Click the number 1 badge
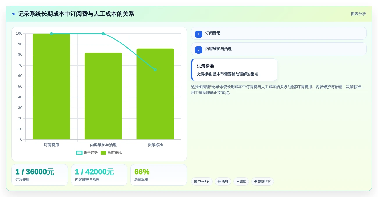 (x=199, y=34)
